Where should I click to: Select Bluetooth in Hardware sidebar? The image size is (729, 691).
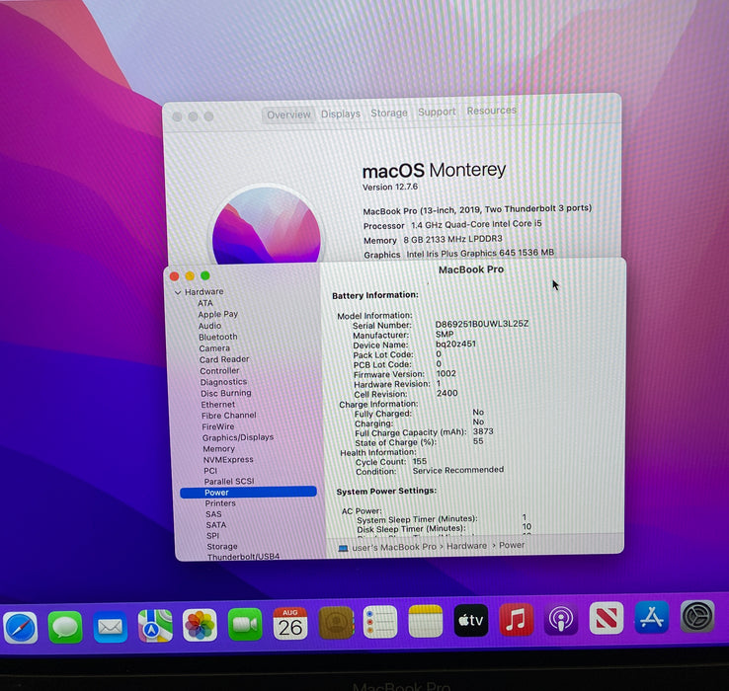218,337
